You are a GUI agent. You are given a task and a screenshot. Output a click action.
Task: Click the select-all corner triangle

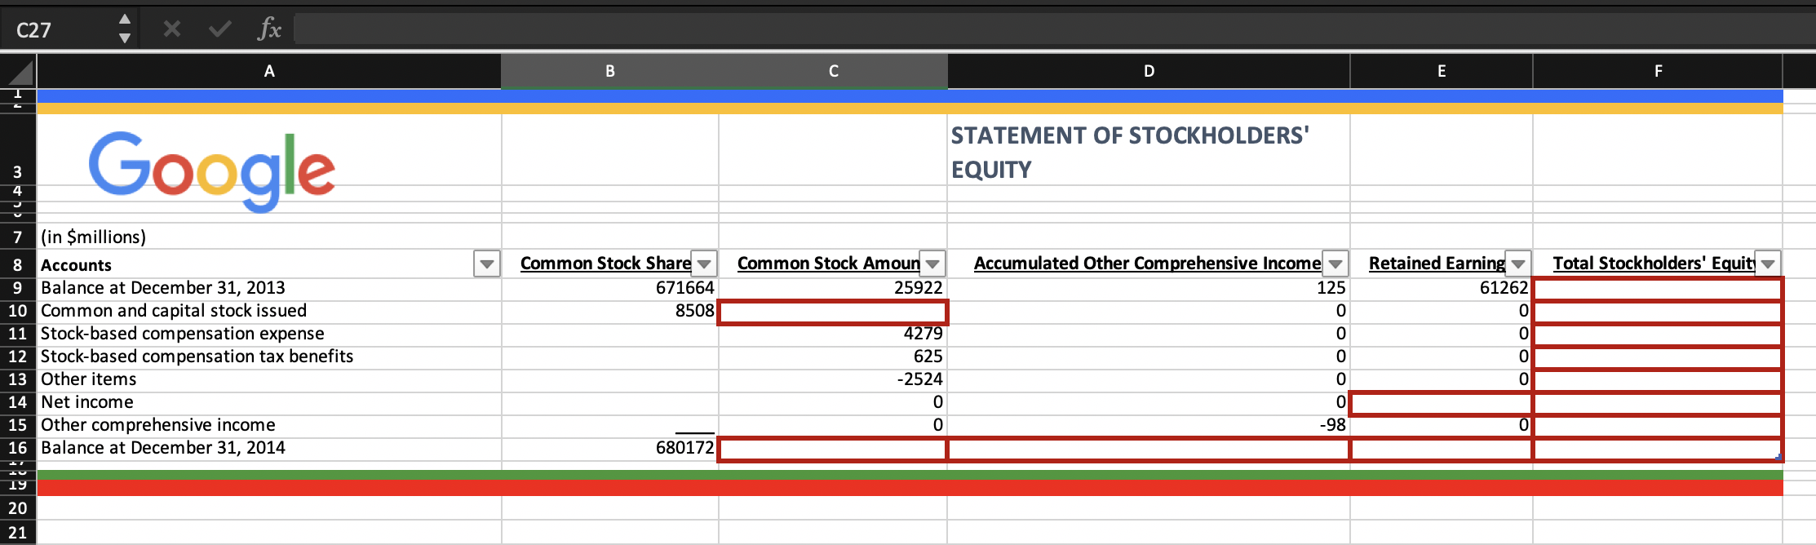click(x=21, y=72)
